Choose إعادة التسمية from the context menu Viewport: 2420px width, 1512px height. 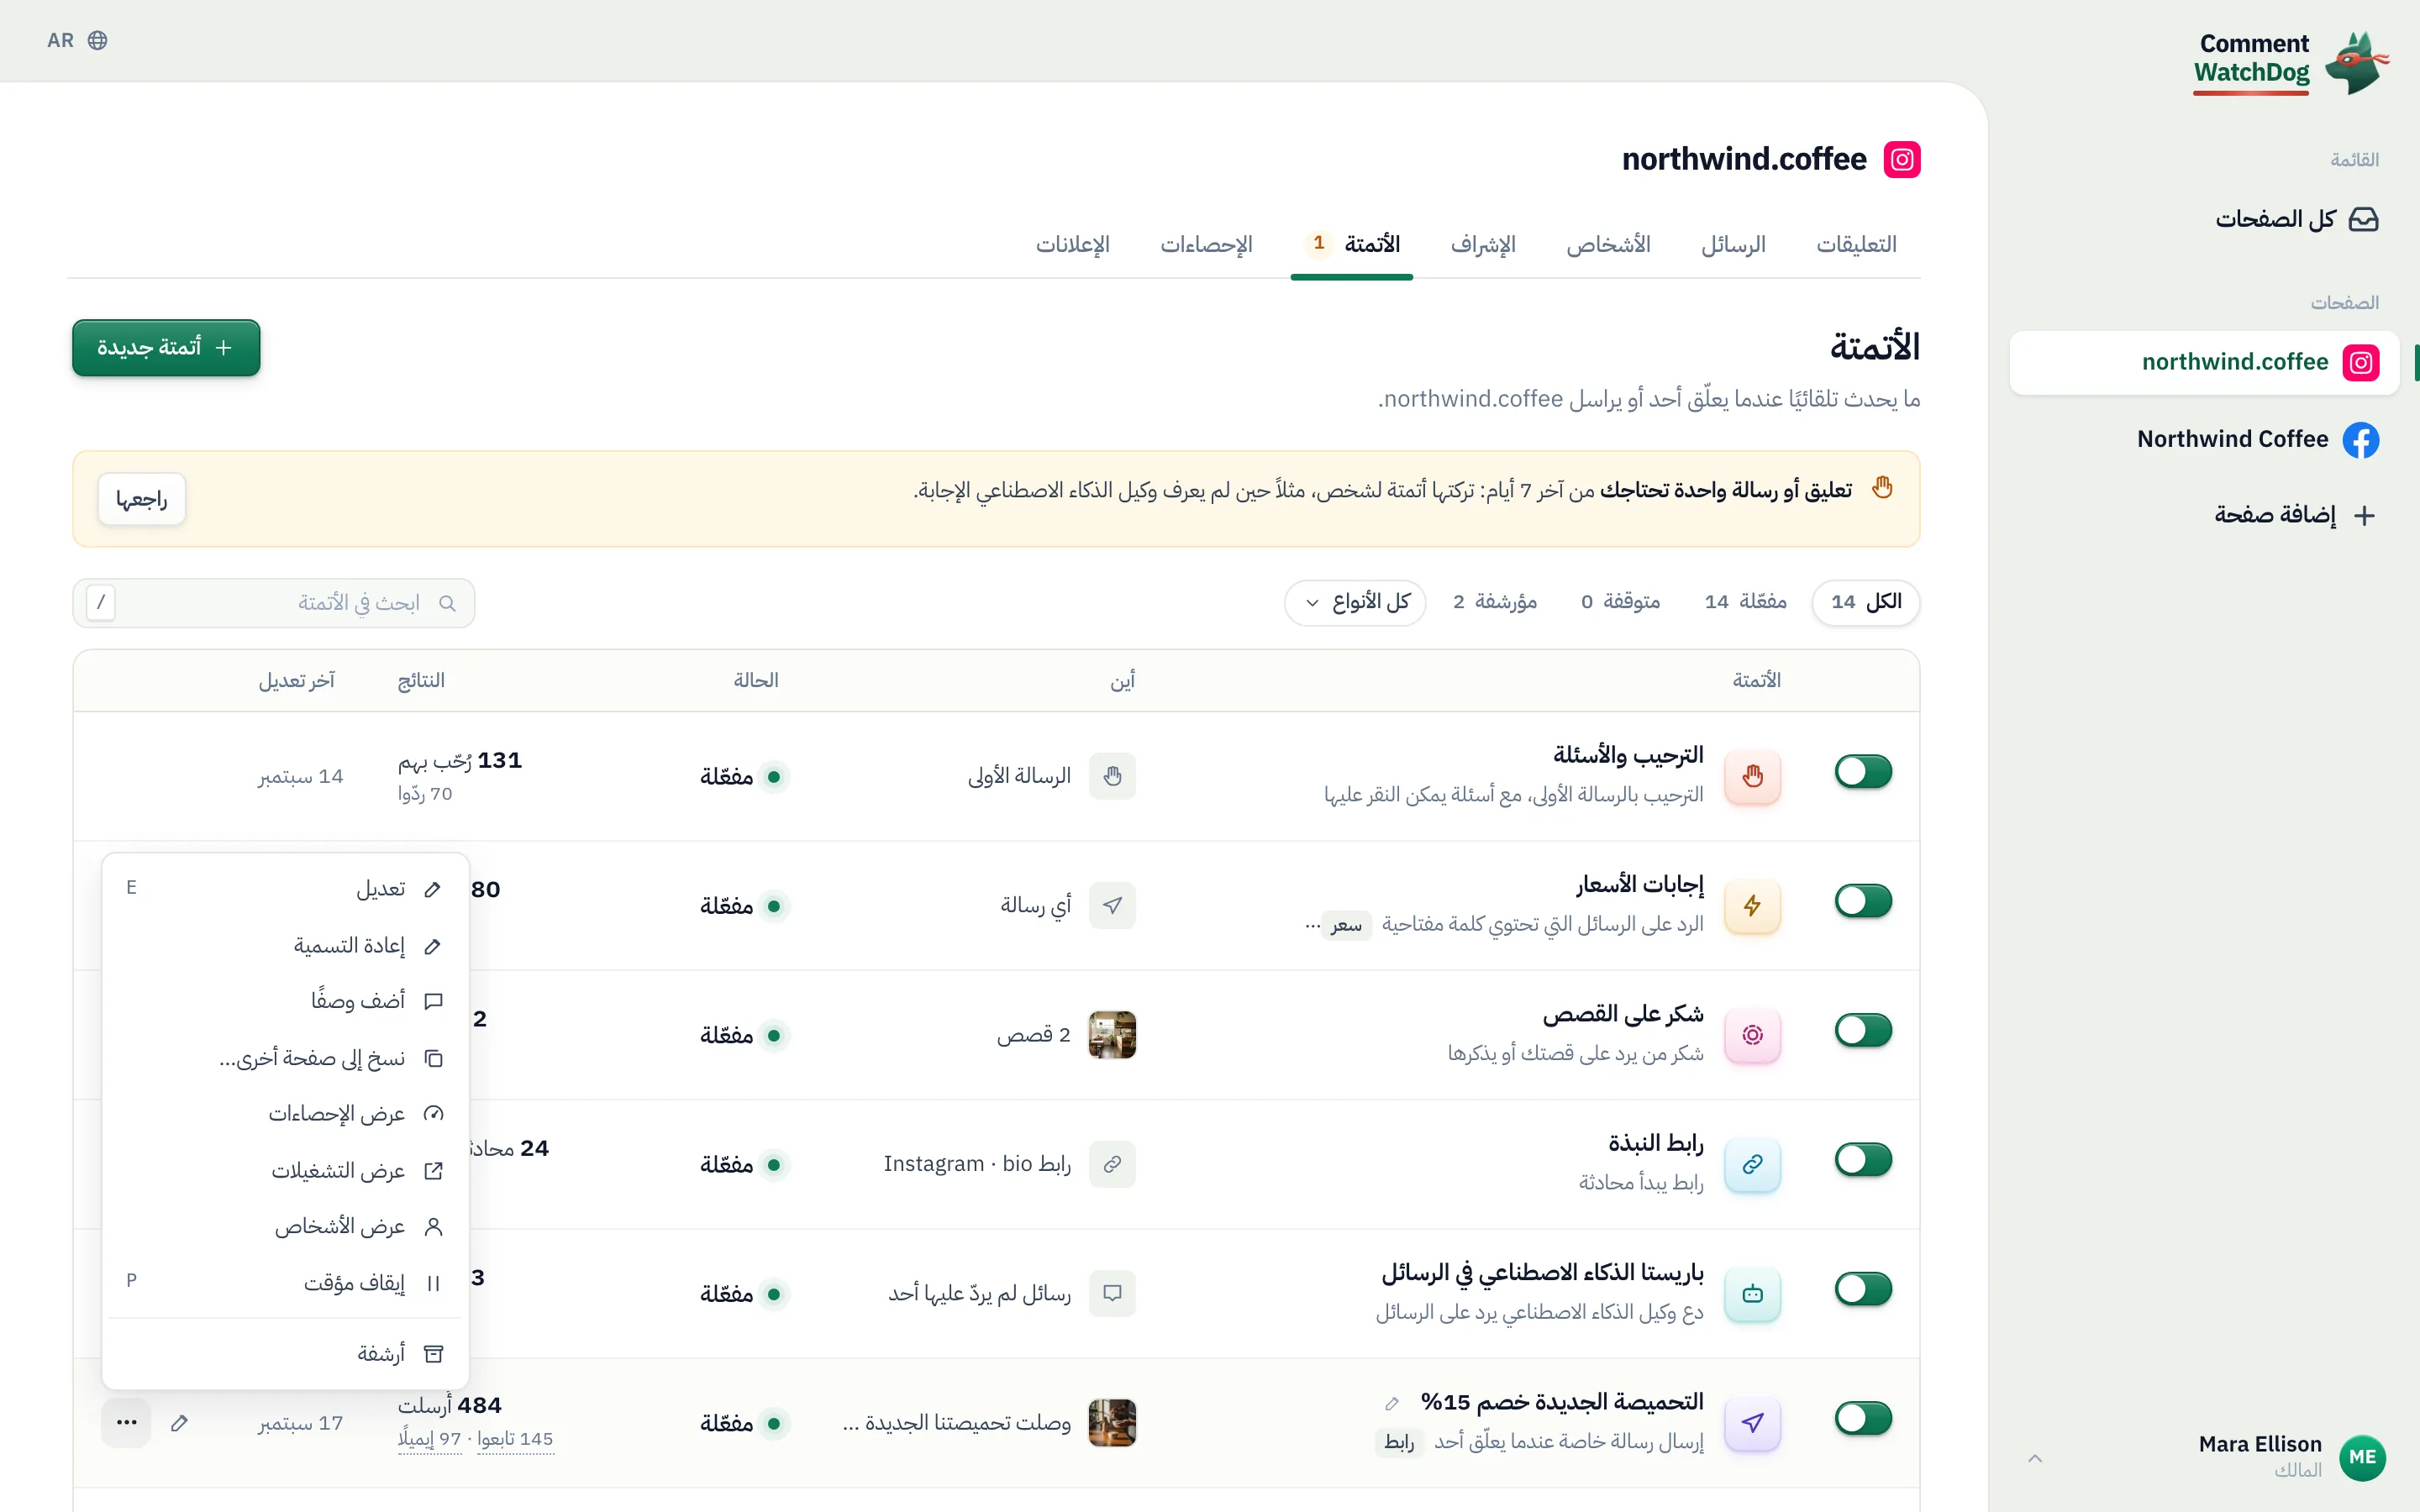coord(285,945)
